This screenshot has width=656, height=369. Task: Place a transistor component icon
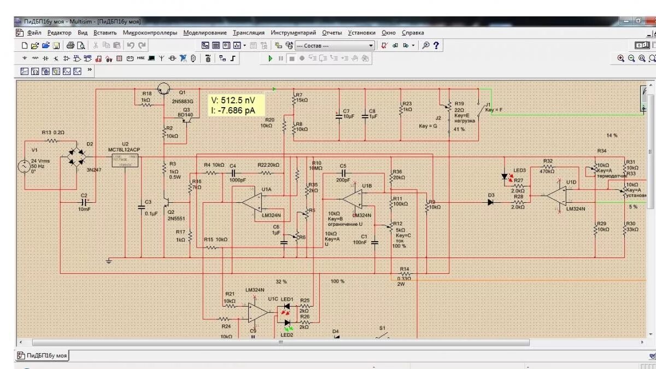pyautogui.click(x=56, y=58)
